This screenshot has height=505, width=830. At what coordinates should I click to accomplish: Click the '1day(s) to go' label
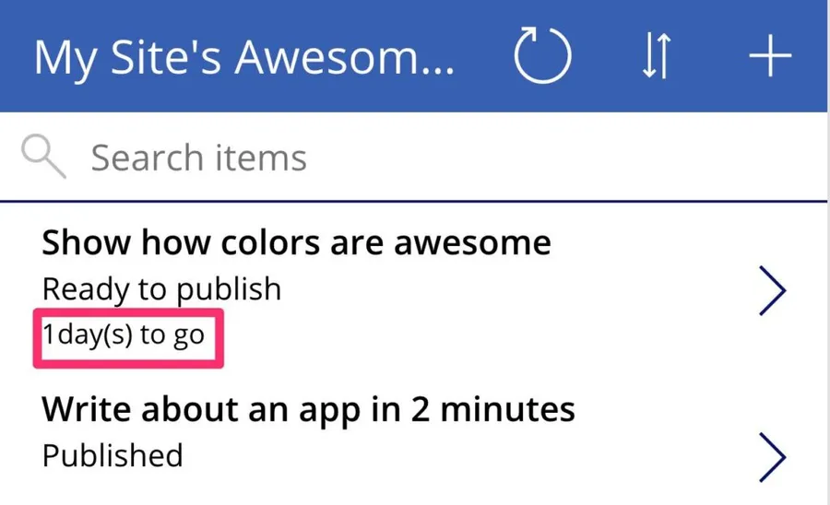click(124, 335)
